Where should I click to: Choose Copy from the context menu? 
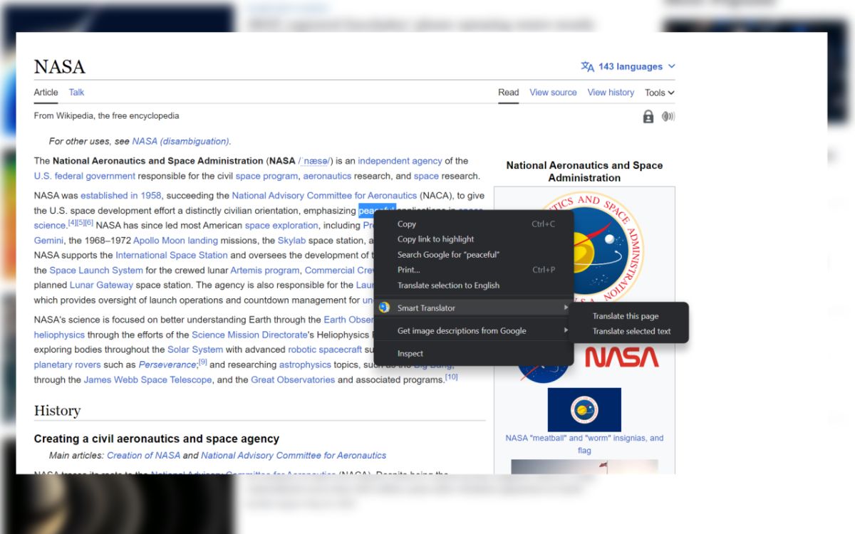475,224
